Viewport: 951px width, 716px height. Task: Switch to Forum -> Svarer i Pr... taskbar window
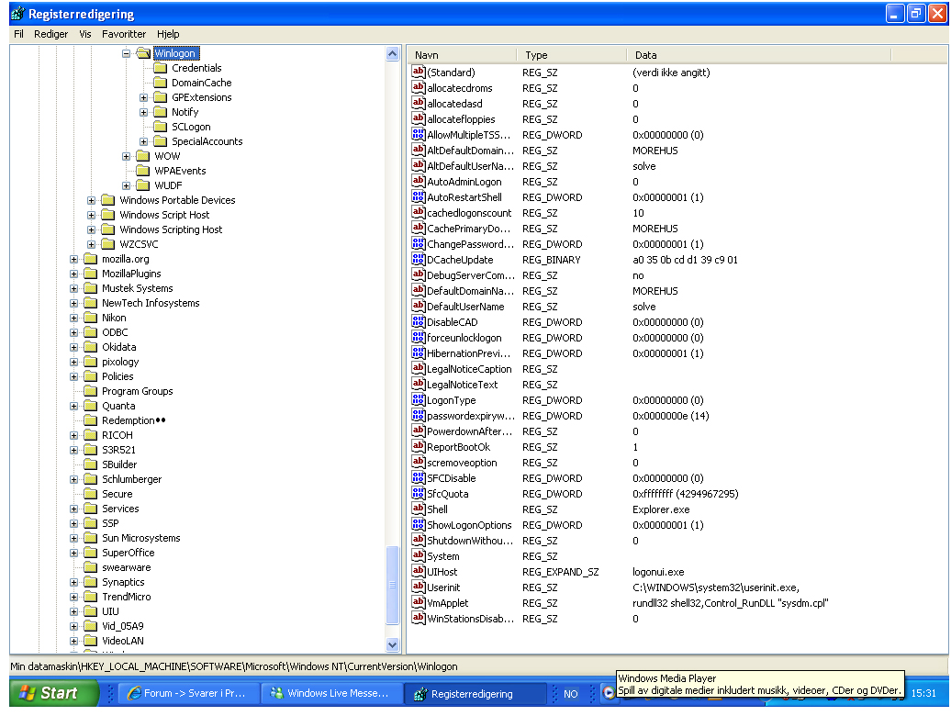pos(188,693)
